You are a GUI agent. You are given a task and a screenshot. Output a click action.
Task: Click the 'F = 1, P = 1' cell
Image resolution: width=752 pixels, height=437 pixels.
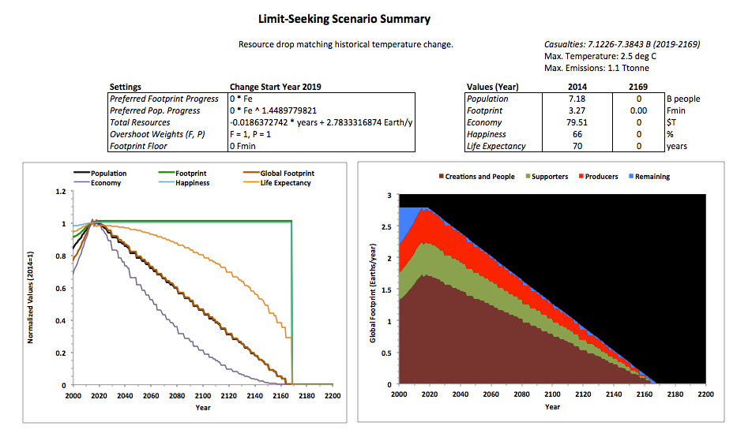click(321, 134)
